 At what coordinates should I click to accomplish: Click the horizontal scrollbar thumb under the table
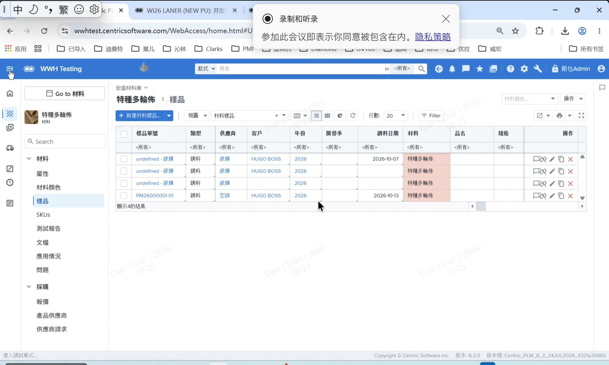[x=481, y=206]
